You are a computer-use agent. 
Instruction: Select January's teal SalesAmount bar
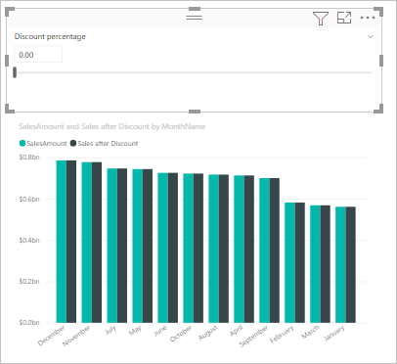(341, 265)
